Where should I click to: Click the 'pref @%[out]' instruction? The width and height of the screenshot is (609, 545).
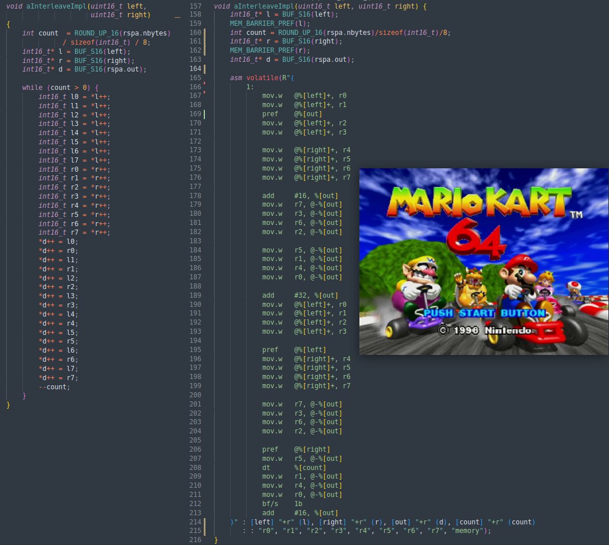point(292,114)
